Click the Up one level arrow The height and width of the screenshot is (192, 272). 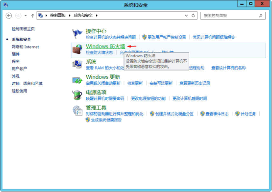(x=33, y=16)
